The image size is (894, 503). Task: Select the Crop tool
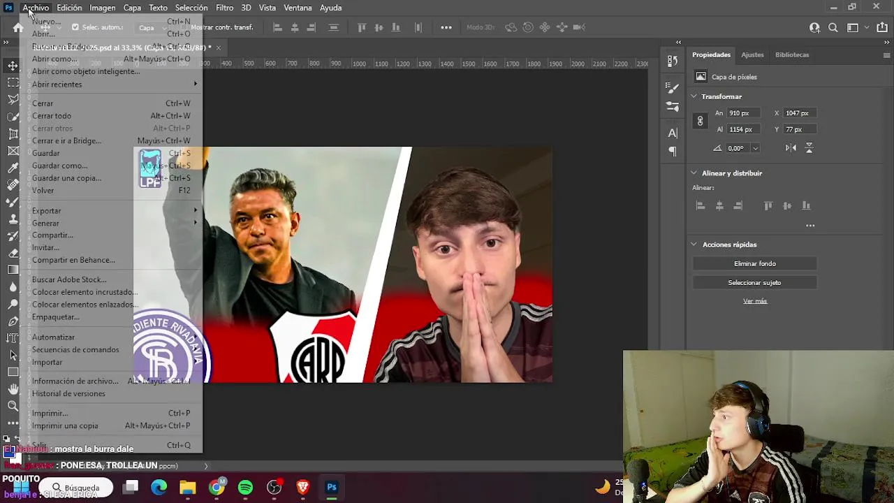[13, 133]
